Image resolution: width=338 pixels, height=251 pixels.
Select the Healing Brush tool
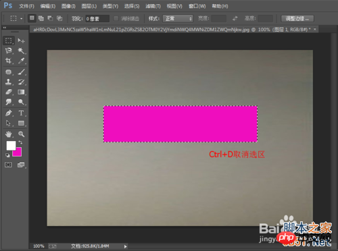click(x=9, y=72)
